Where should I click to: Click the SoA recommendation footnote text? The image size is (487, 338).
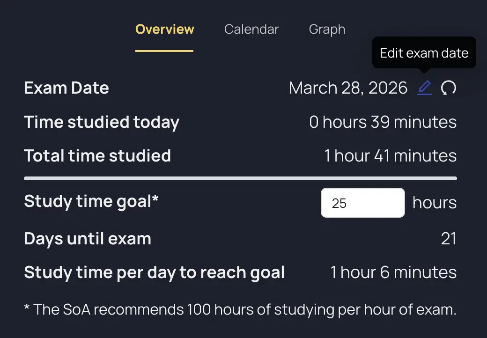[x=240, y=309]
